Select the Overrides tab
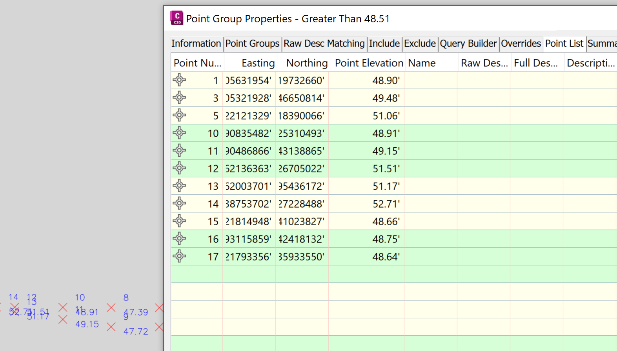This screenshot has width=617, height=351. coord(521,43)
